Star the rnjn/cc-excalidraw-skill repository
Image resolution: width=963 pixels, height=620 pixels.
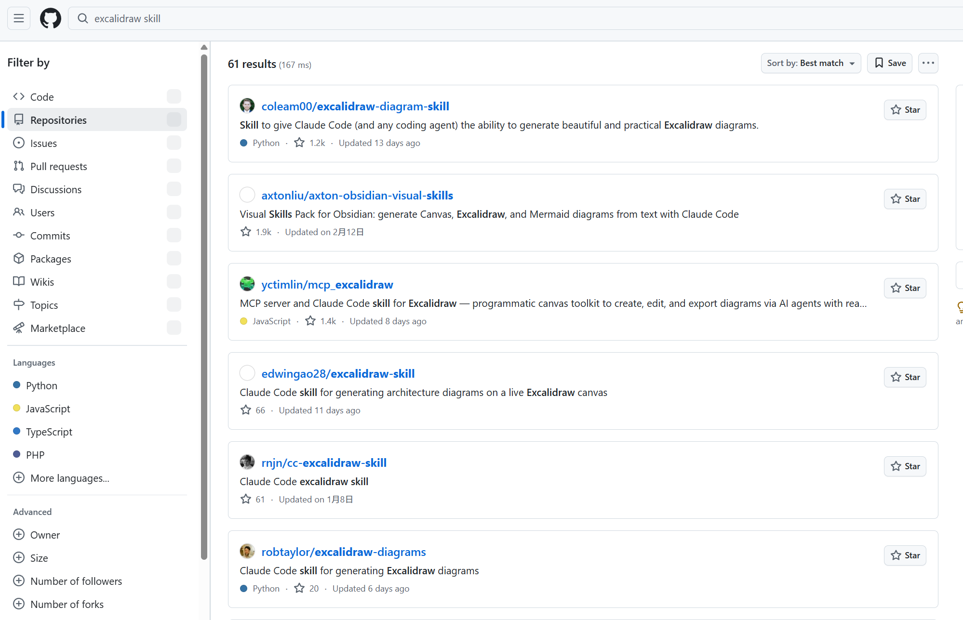click(x=905, y=466)
